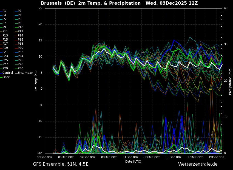Viewport: 233px width, 170px height.
Task: Select the 30 precipitation axis label
Action: 226,44
